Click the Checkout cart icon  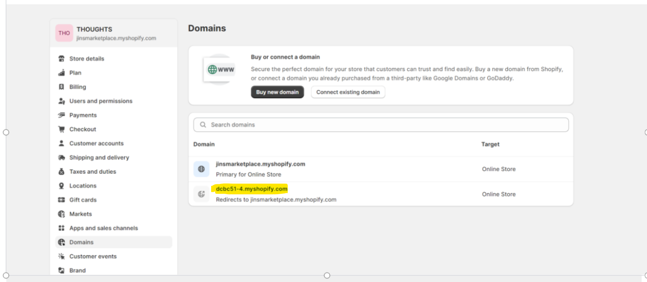(61, 129)
